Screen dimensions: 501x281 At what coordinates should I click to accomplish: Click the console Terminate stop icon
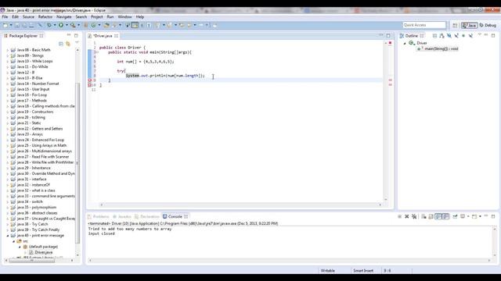tap(399, 217)
